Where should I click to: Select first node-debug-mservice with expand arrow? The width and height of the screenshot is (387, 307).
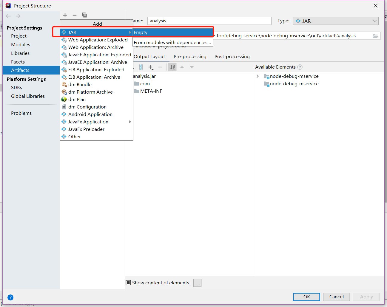tap(291, 76)
